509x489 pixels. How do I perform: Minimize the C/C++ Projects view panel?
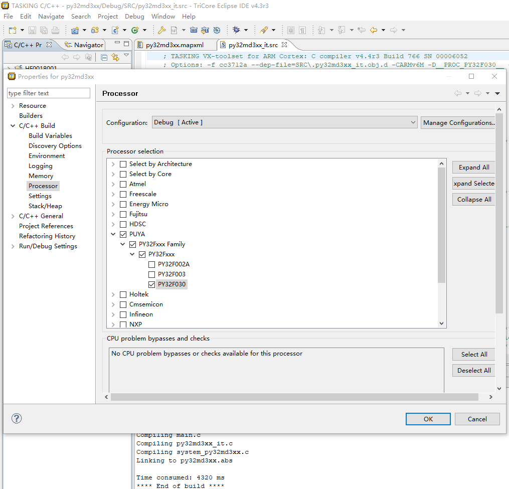coord(117,43)
